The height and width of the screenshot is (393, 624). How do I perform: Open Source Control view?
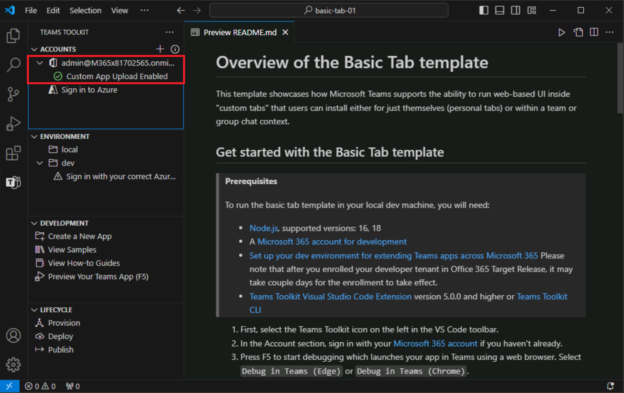(x=13, y=94)
